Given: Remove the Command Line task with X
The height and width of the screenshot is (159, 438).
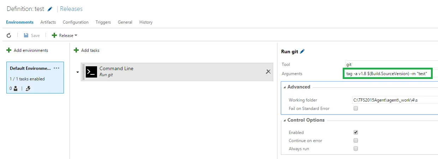Looking at the screenshot, I should 268,72.
